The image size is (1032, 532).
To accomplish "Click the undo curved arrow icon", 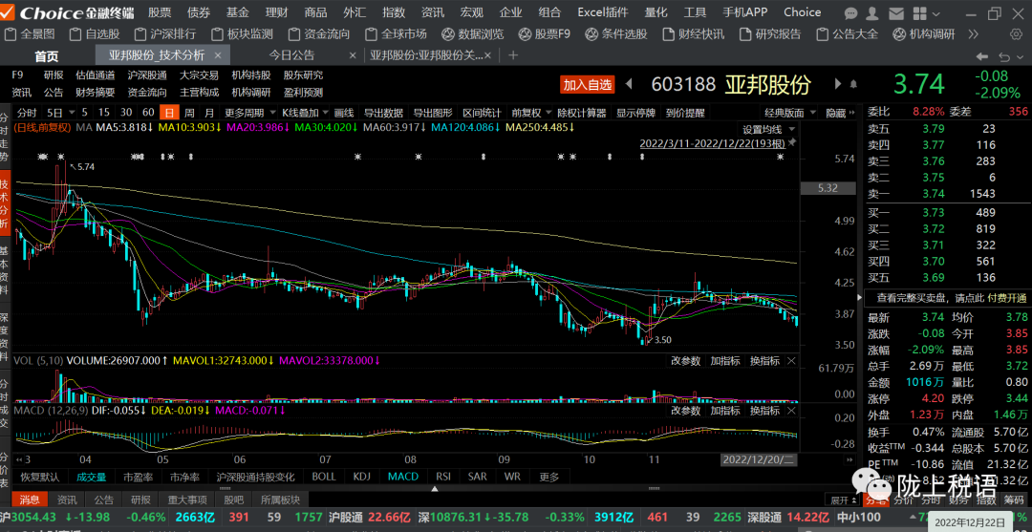I will (x=1005, y=56).
